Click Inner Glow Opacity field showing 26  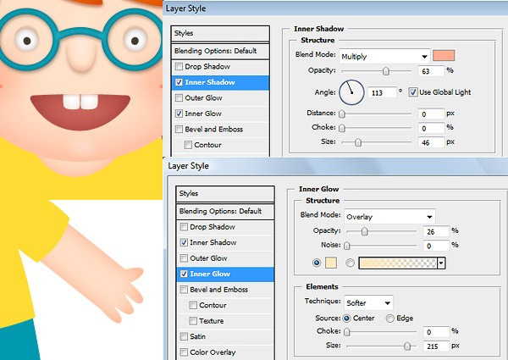coord(436,232)
